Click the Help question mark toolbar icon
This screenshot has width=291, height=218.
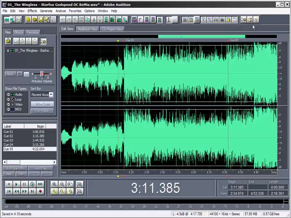pos(256,20)
